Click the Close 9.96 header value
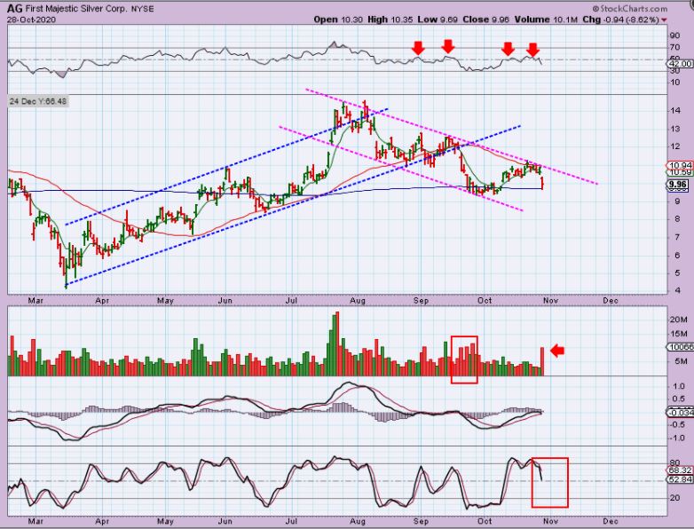Image resolution: width=694 pixels, height=529 pixels. (x=486, y=20)
